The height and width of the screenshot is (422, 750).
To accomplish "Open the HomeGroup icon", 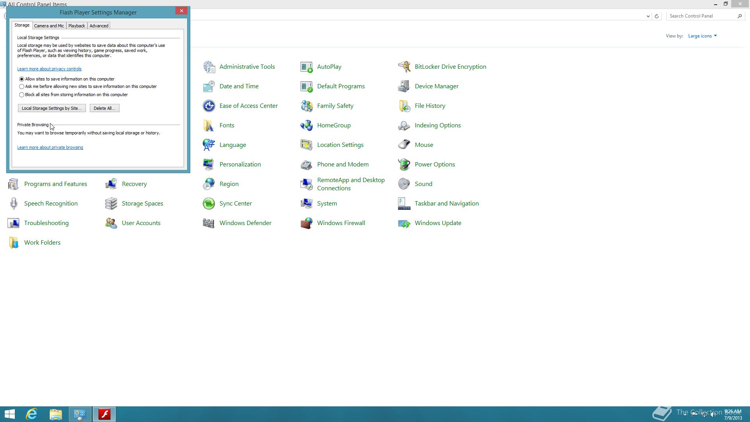I will [307, 125].
